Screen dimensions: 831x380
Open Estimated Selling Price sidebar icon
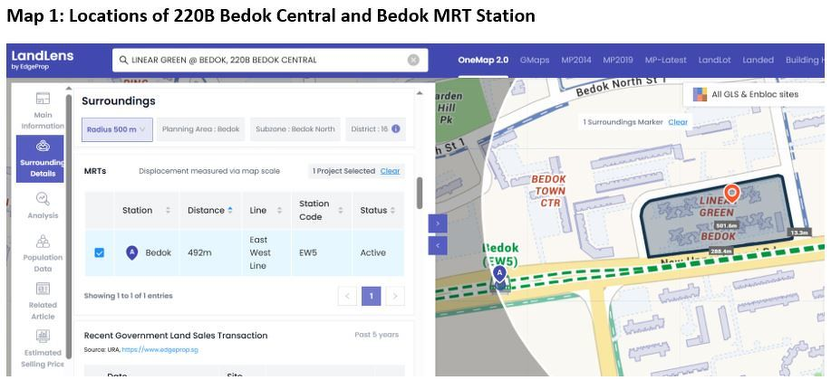[43, 348]
